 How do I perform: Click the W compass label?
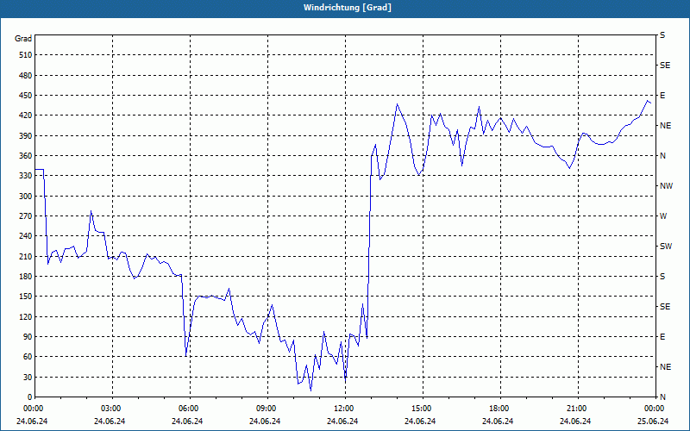pyautogui.click(x=663, y=216)
